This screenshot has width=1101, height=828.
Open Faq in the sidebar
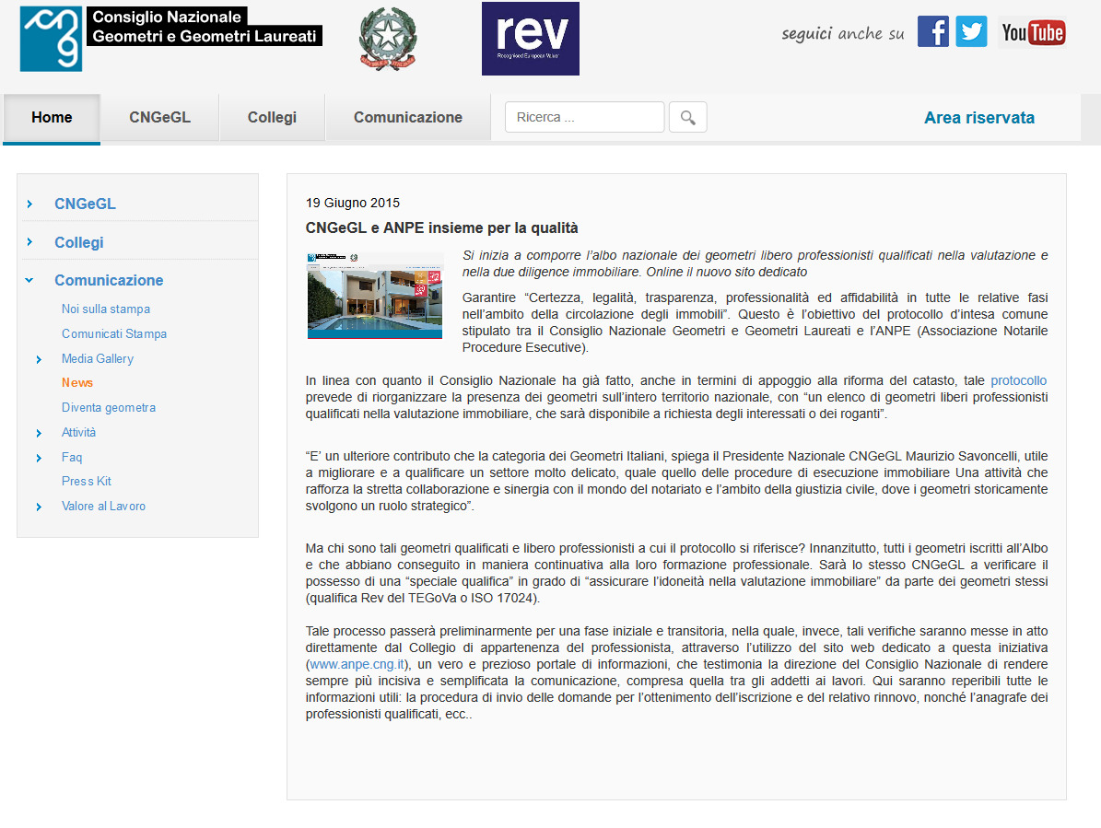[x=72, y=457]
